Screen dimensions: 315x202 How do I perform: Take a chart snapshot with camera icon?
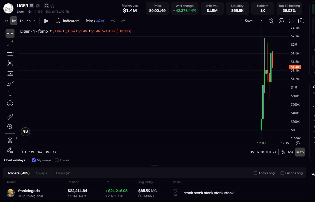[x=301, y=21]
